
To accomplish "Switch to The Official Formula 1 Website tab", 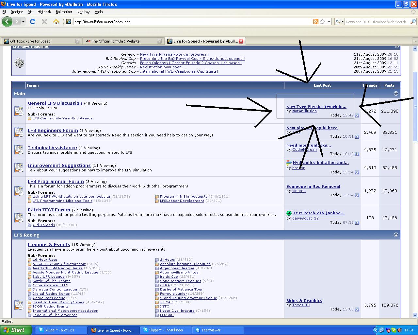I will click(123, 41).
